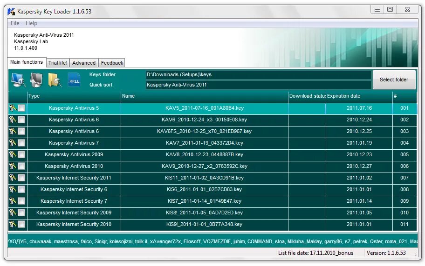Click key icon in KAV6FS_2010-12-25 row
Image resolution: width=425 pixels, height=266 pixels.
13,131
